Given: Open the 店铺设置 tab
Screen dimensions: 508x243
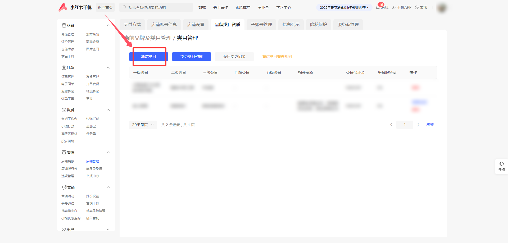Looking at the screenshot, I should point(196,25).
